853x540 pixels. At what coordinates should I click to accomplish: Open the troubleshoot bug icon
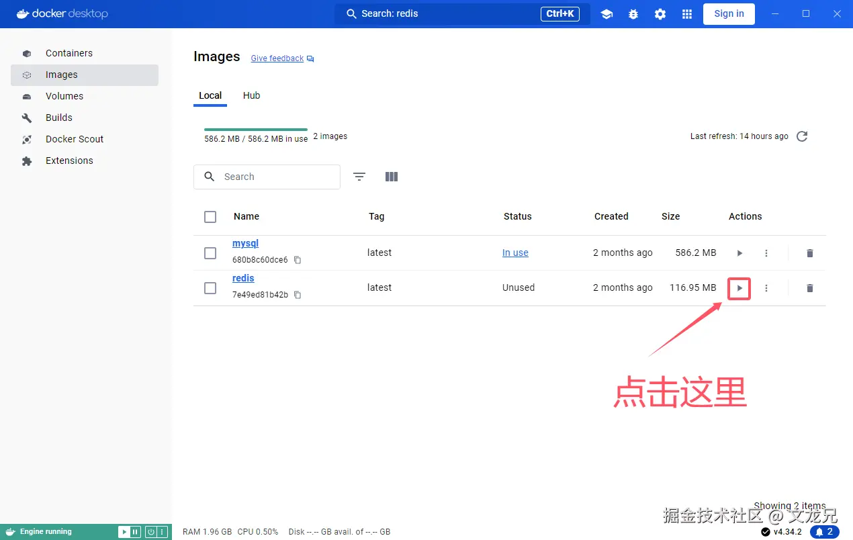tap(633, 14)
